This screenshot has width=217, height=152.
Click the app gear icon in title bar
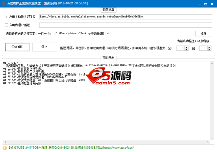click(x=4, y=3)
